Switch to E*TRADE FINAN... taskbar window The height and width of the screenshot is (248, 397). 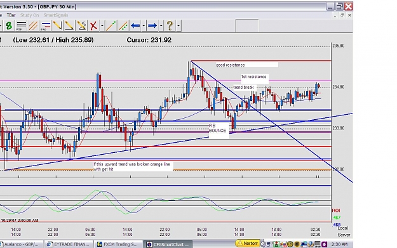69,244
